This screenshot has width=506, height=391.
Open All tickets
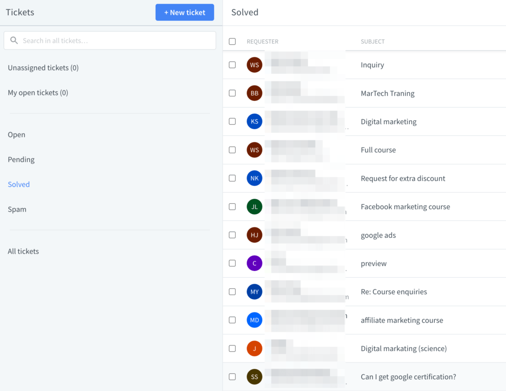tap(23, 251)
